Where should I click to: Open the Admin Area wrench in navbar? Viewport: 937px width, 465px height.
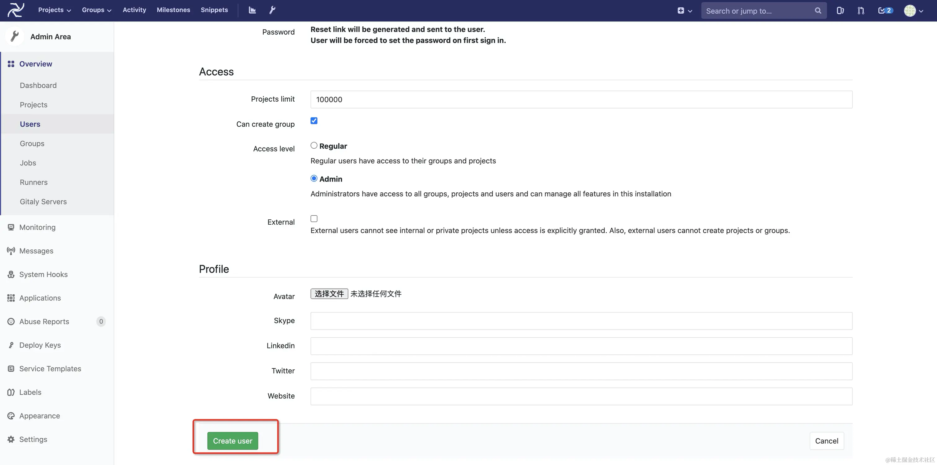[x=272, y=10]
